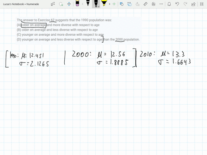The image size is (207, 155).
Task: Pick the Eraser tool
Action: [77, 3]
